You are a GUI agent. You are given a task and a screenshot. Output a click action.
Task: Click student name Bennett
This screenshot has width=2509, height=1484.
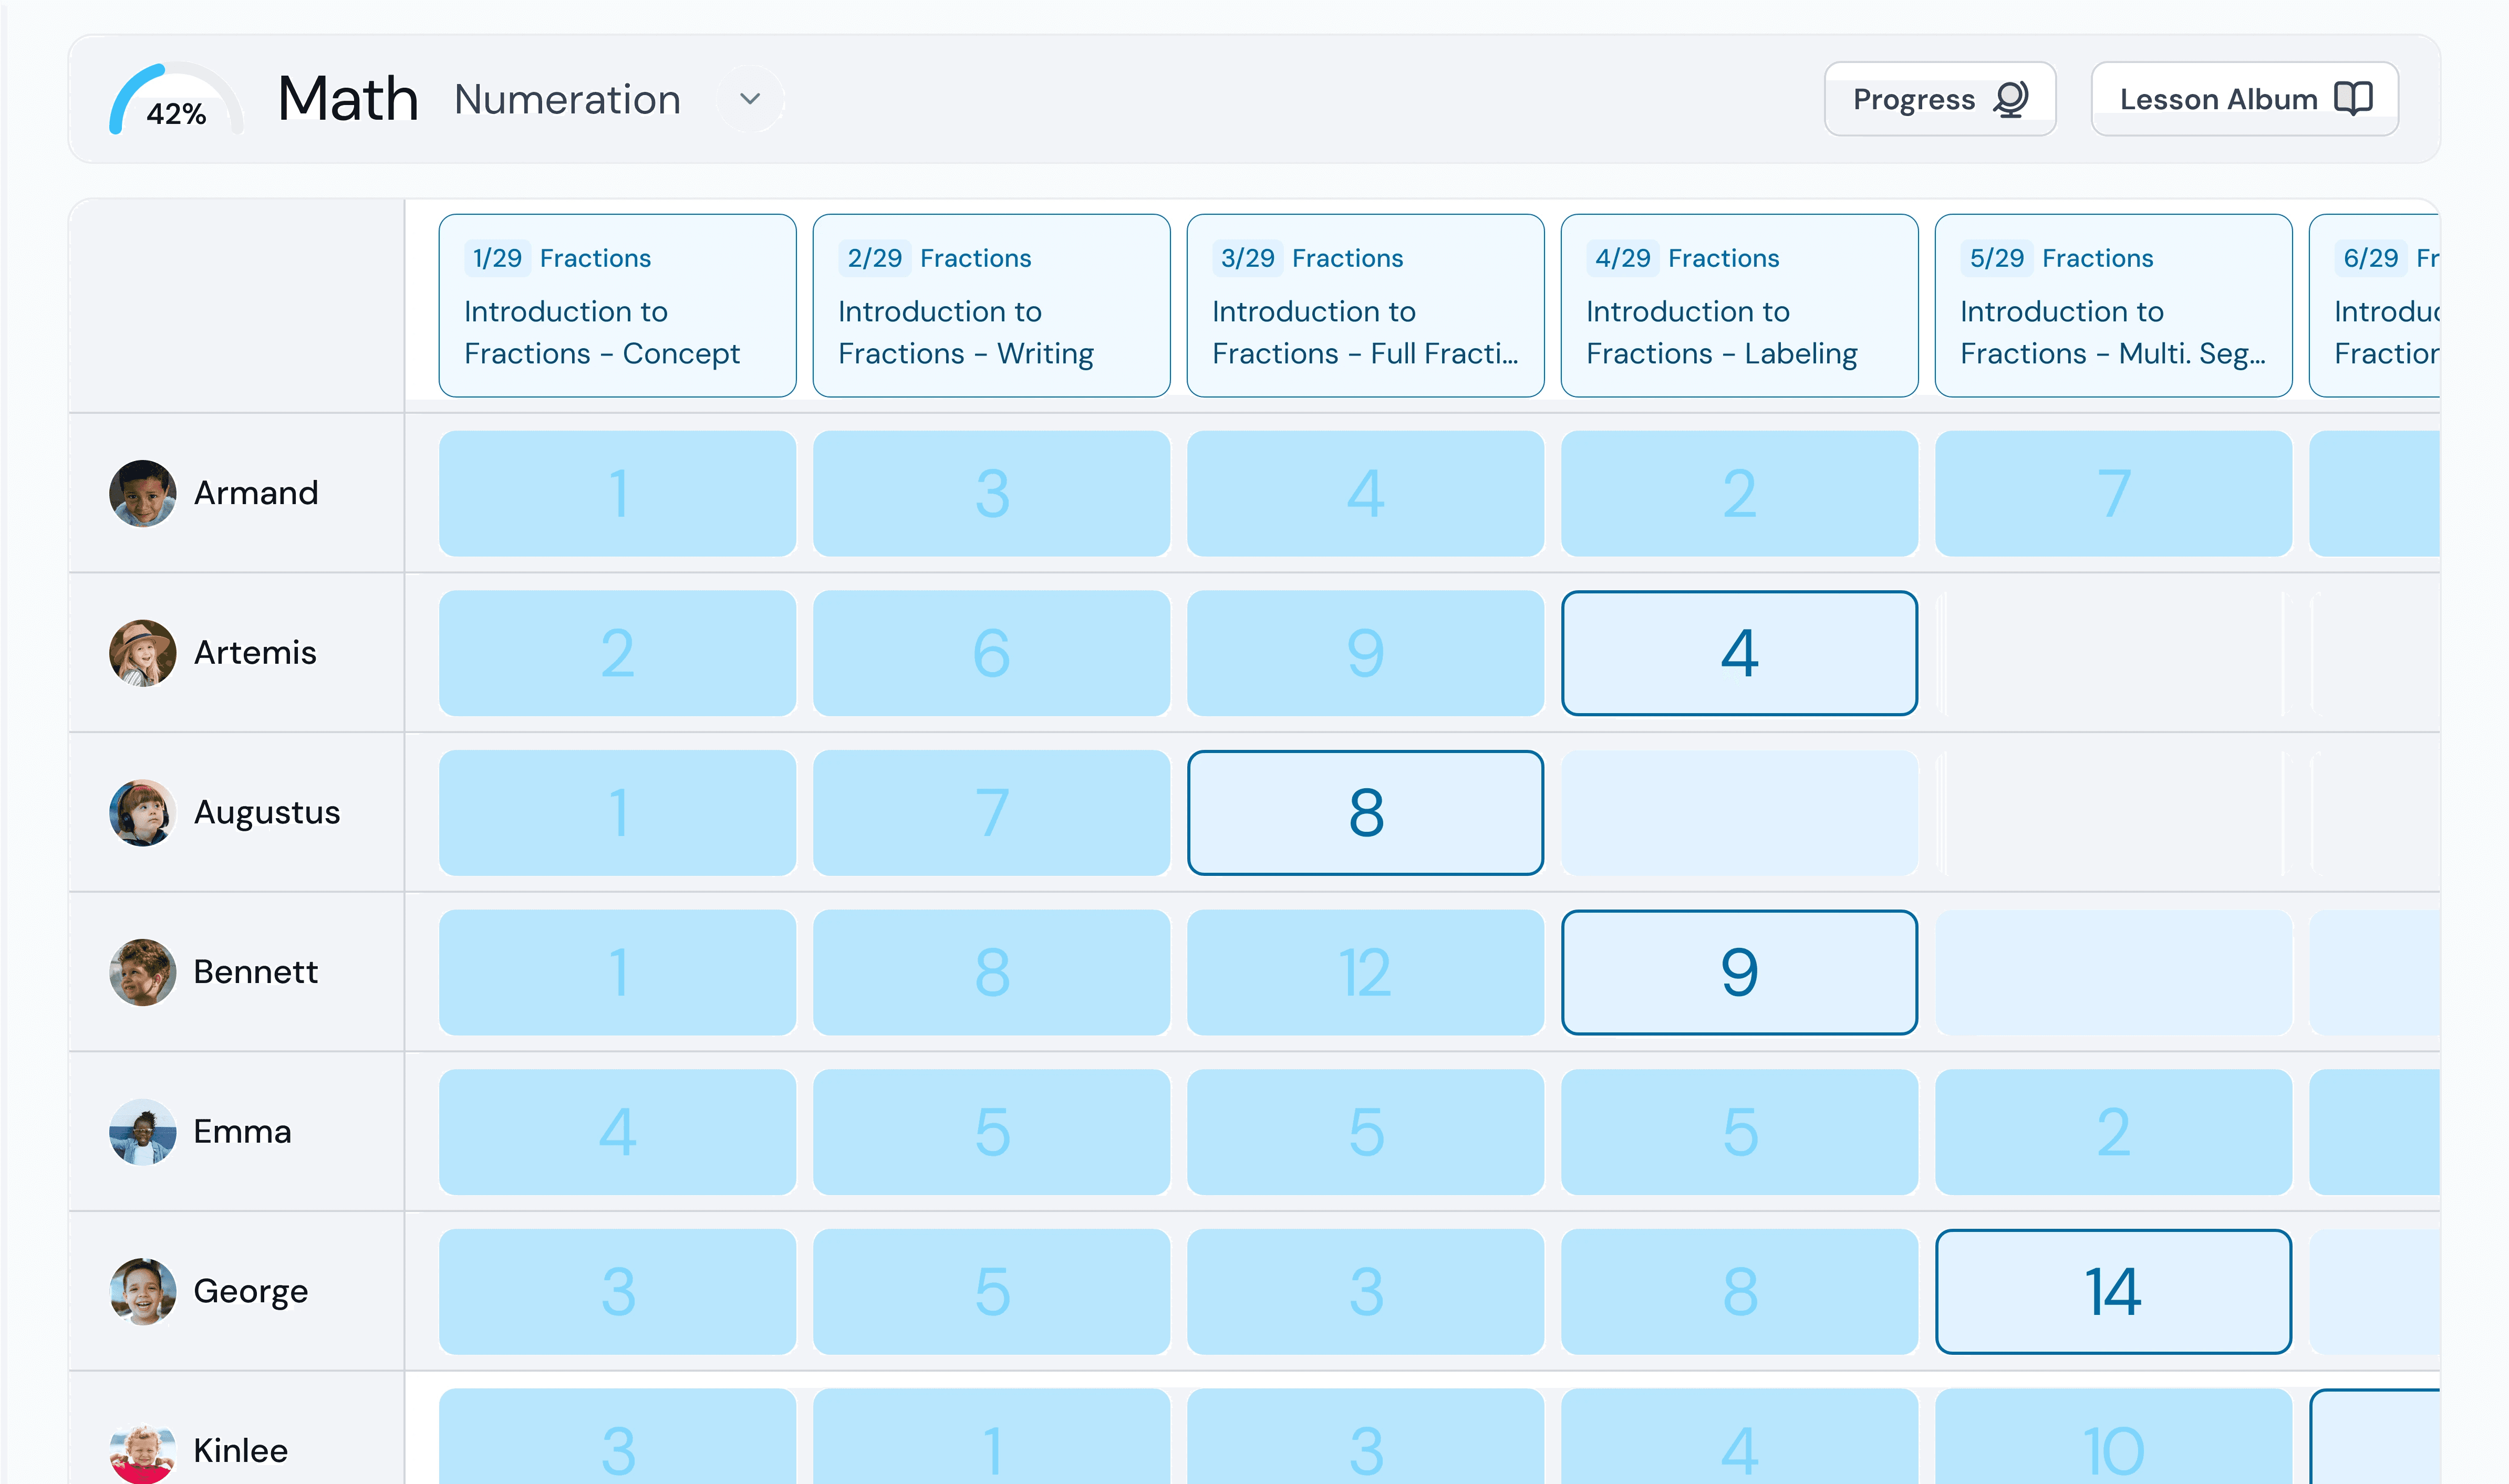click(x=256, y=972)
